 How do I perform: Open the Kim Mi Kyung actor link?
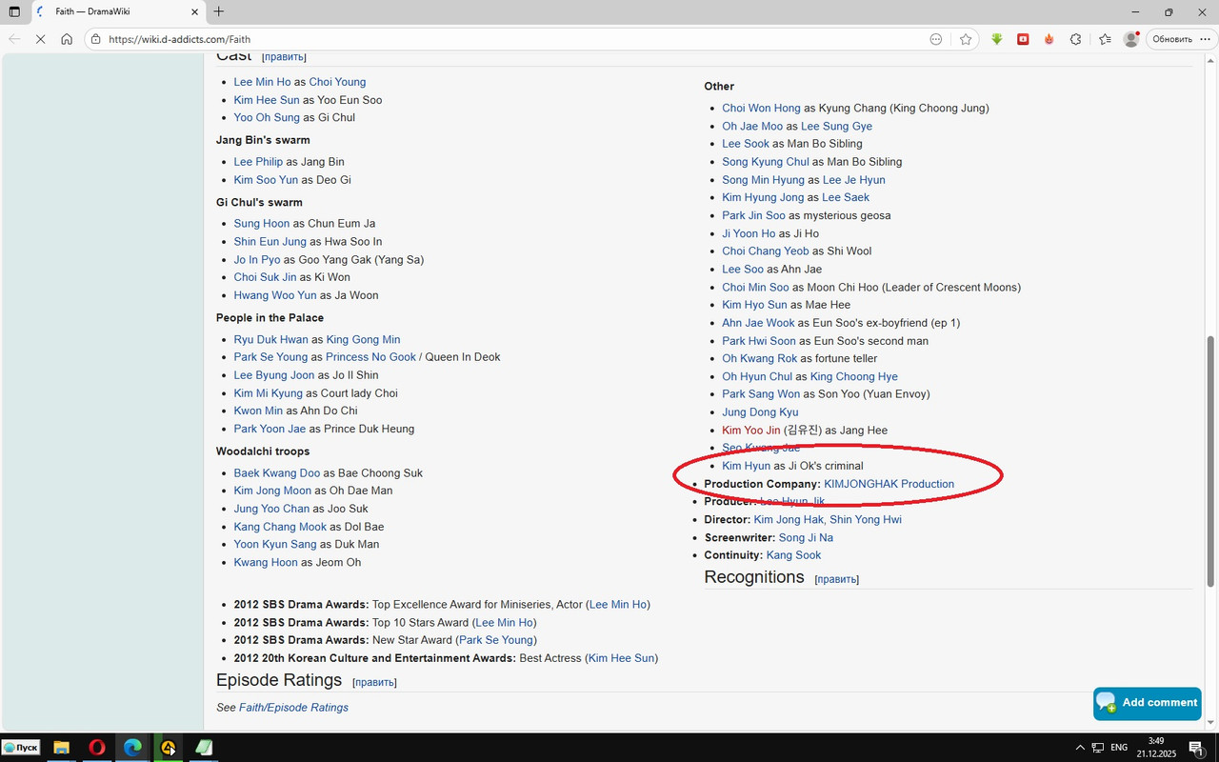coord(269,393)
